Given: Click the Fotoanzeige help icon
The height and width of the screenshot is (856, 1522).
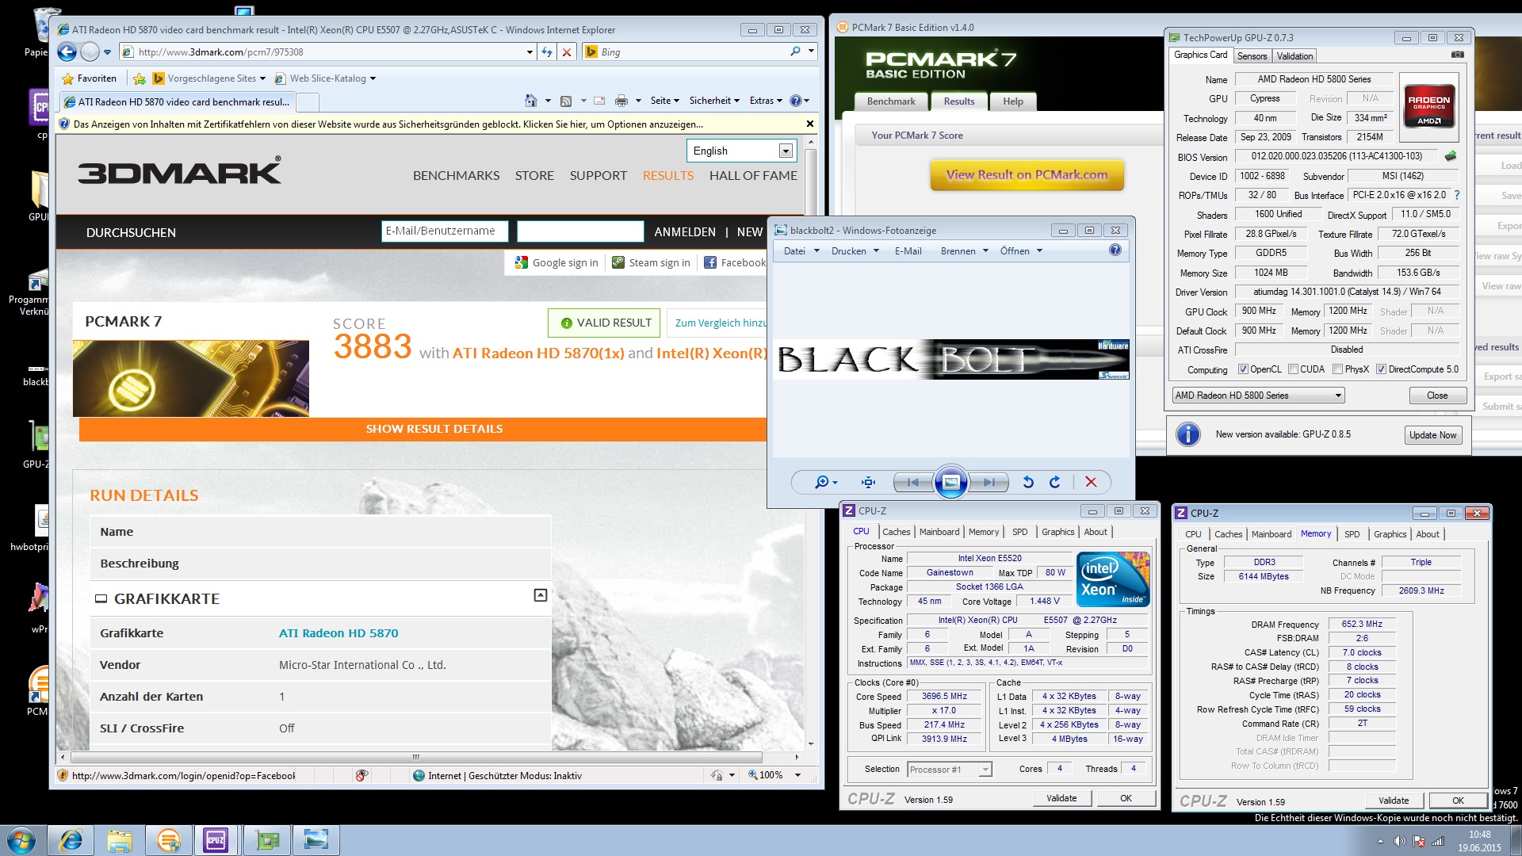Looking at the screenshot, I should [x=1115, y=250].
